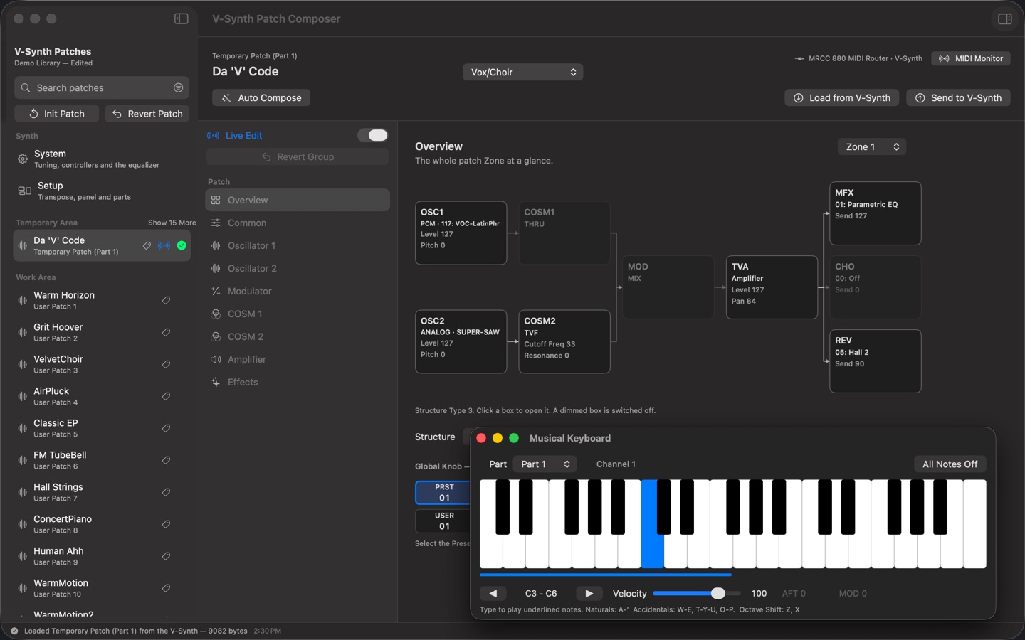Image resolution: width=1025 pixels, height=640 pixels.
Task: Click Init Patch button
Action: click(57, 114)
